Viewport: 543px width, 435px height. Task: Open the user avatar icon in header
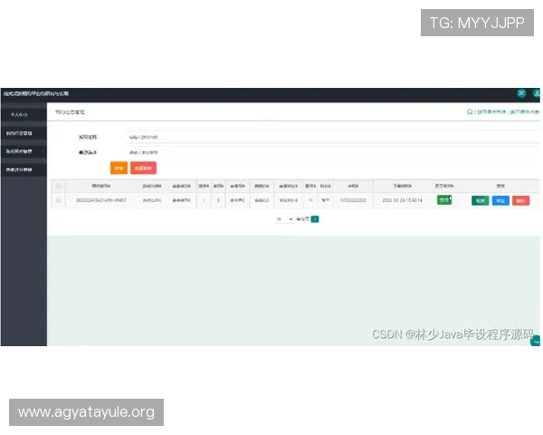pos(538,93)
